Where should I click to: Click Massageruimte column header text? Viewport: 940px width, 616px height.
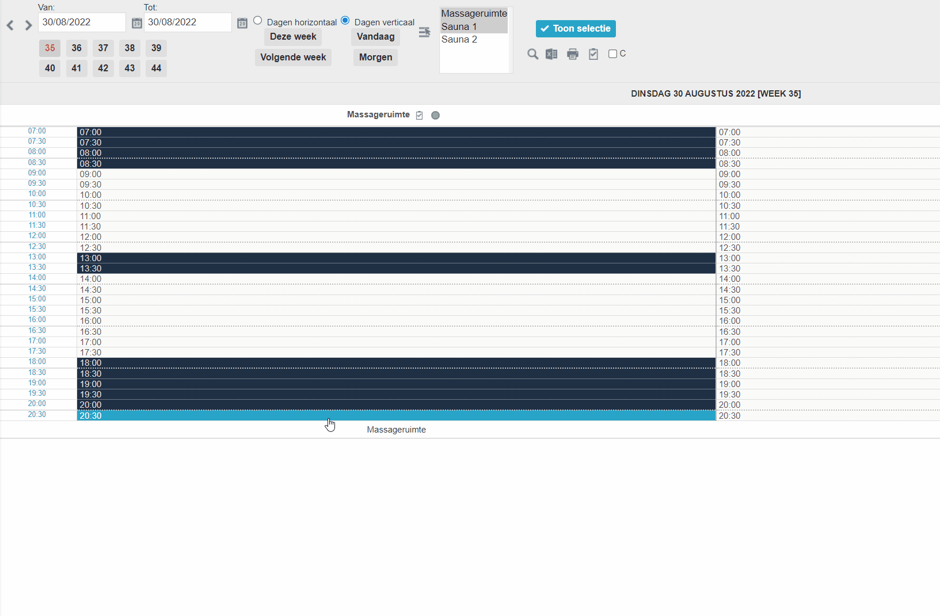coord(378,114)
